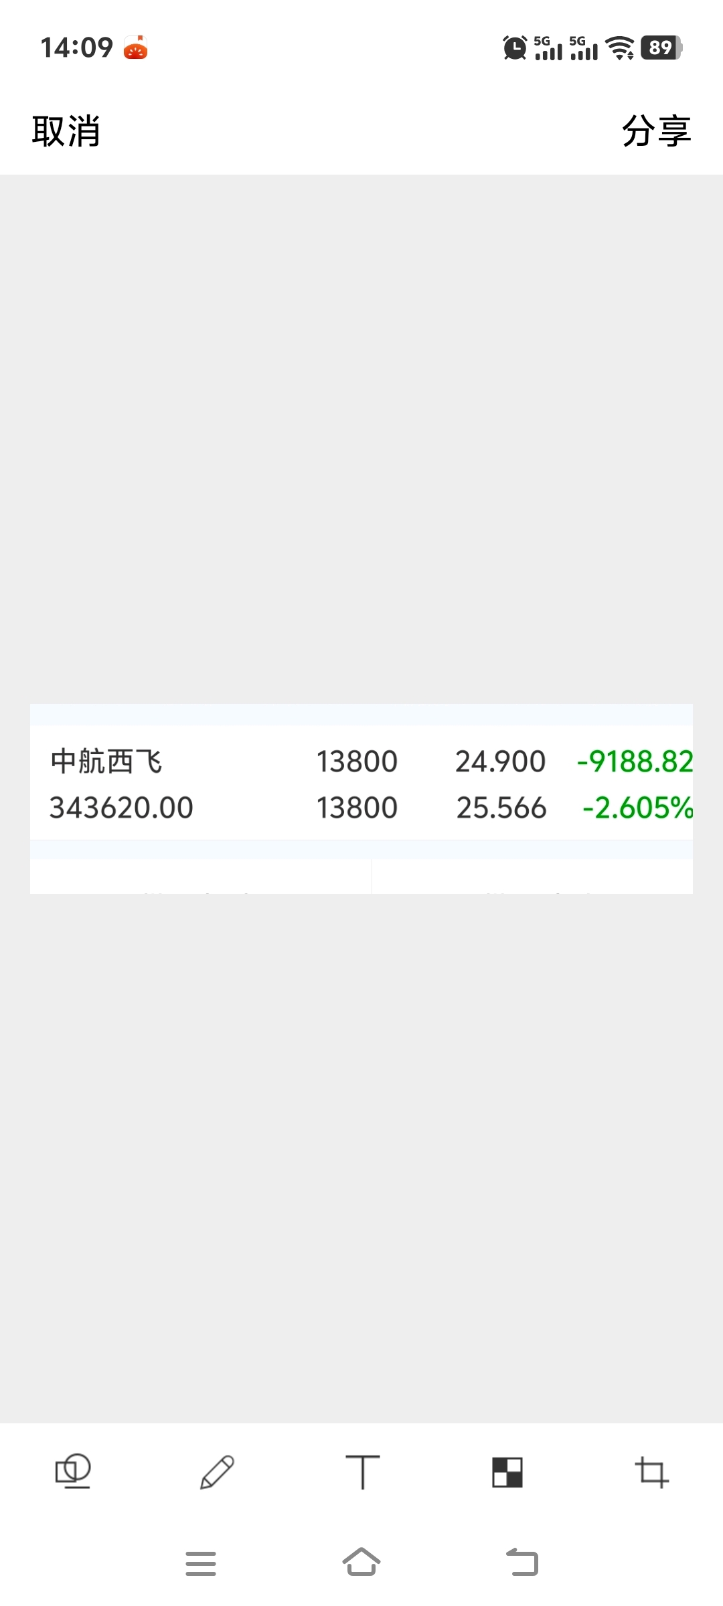
Task: Select the mosaic blur tool
Action: point(507,1472)
